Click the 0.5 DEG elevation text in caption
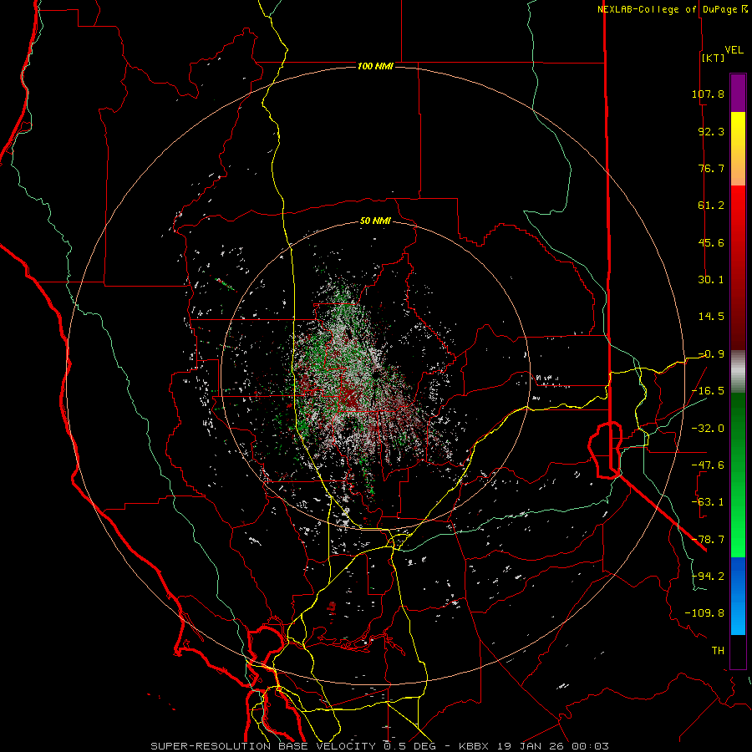 pyautogui.click(x=409, y=746)
